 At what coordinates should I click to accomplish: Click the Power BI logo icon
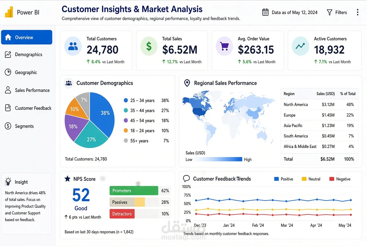(9, 12)
